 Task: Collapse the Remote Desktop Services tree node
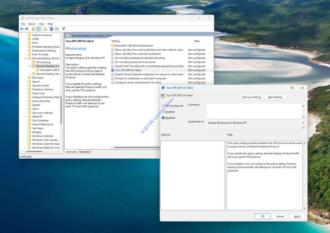(x=25, y=58)
